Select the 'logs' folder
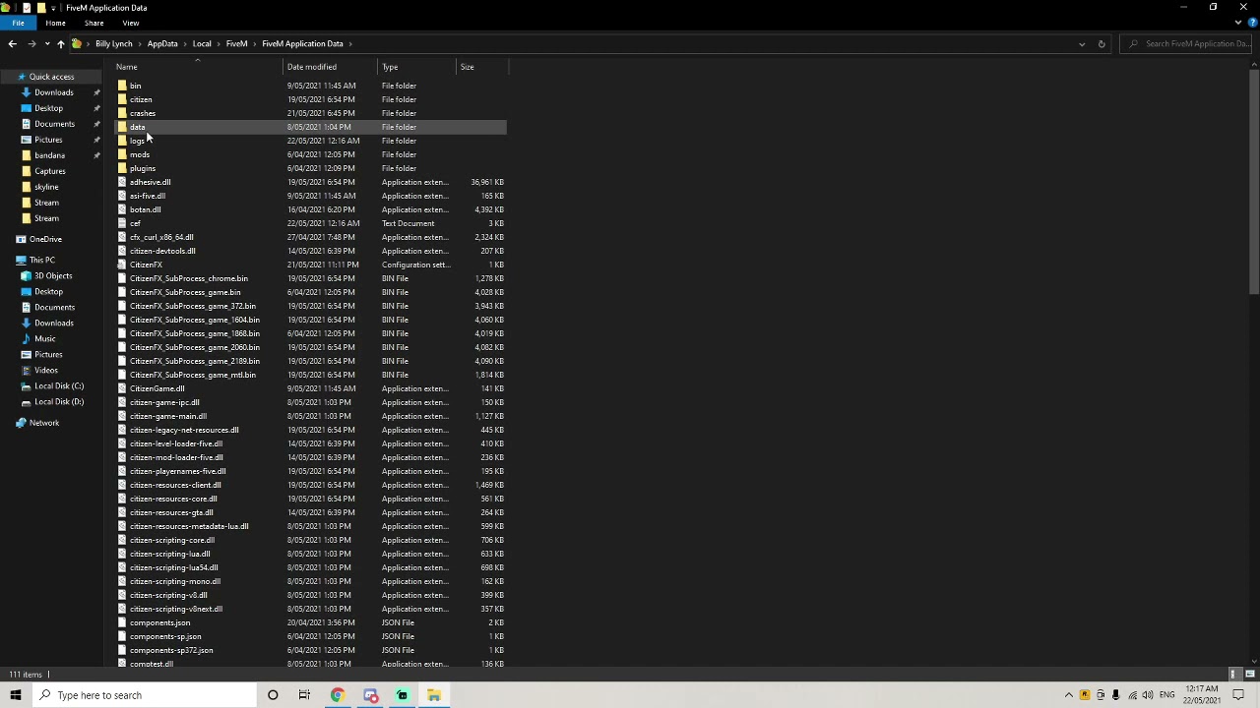 pyautogui.click(x=137, y=141)
